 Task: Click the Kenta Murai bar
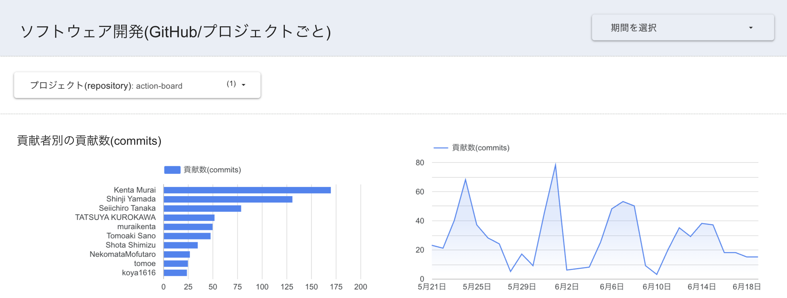click(247, 190)
